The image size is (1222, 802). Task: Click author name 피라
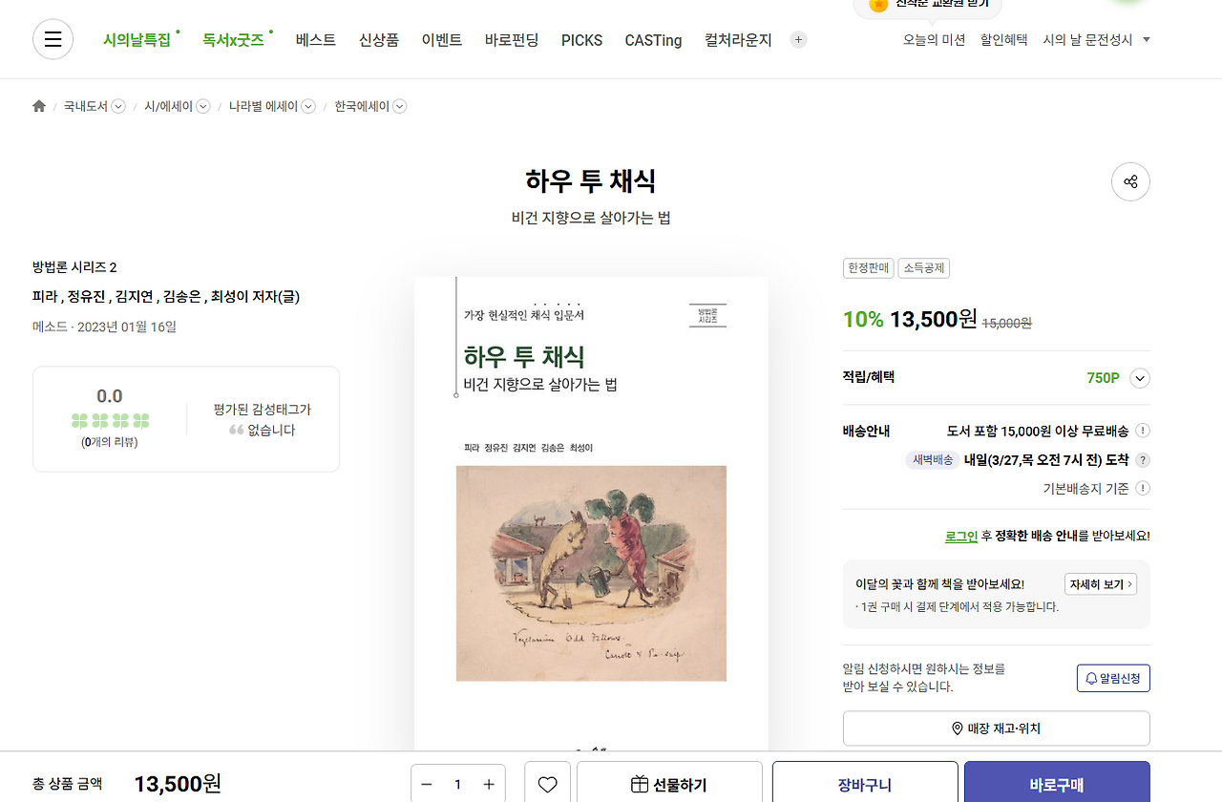[x=44, y=297]
